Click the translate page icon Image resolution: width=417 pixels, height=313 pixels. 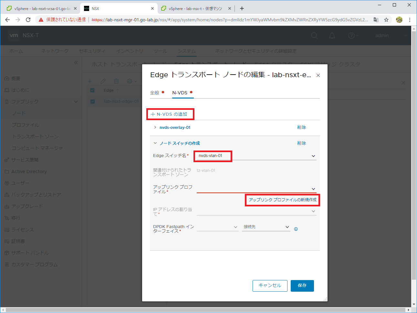pos(376,20)
